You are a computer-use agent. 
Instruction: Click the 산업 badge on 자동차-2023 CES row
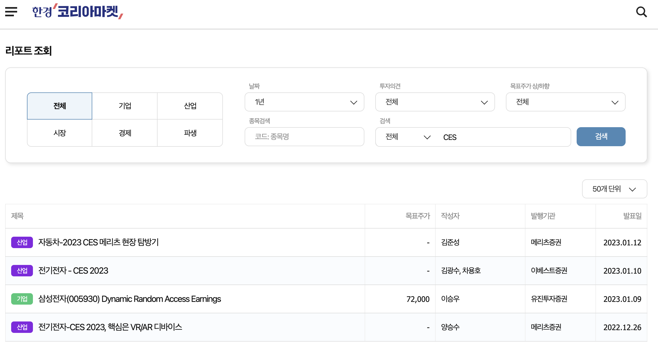click(x=22, y=242)
